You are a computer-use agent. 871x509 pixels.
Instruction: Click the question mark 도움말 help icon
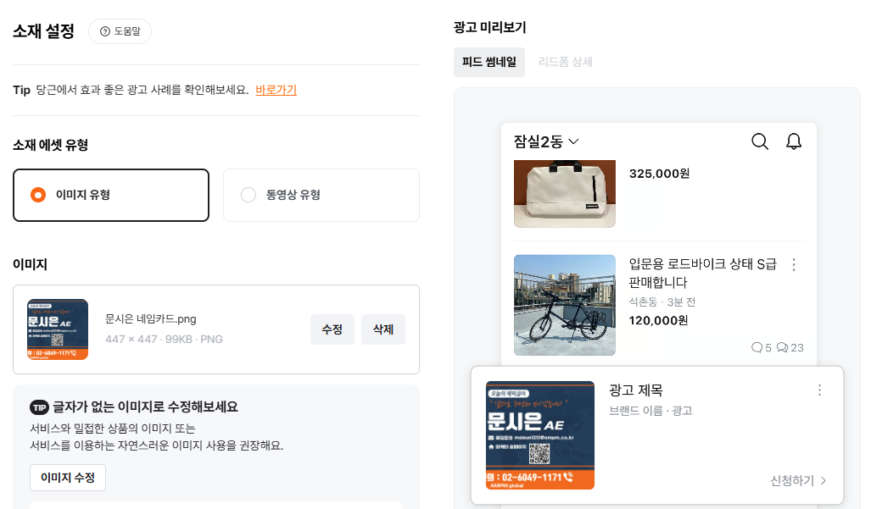[x=105, y=31]
